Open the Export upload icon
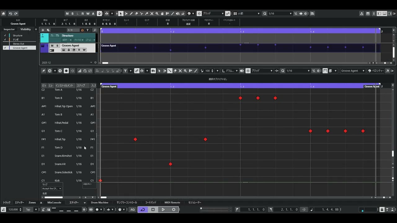397x223 pixels. pos(362,14)
